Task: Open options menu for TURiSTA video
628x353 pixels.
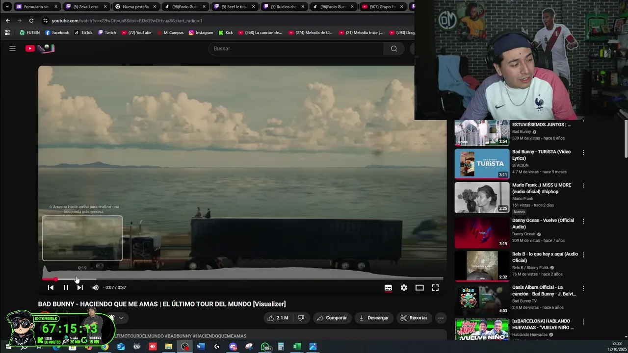Action: click(x=583, y=152)
